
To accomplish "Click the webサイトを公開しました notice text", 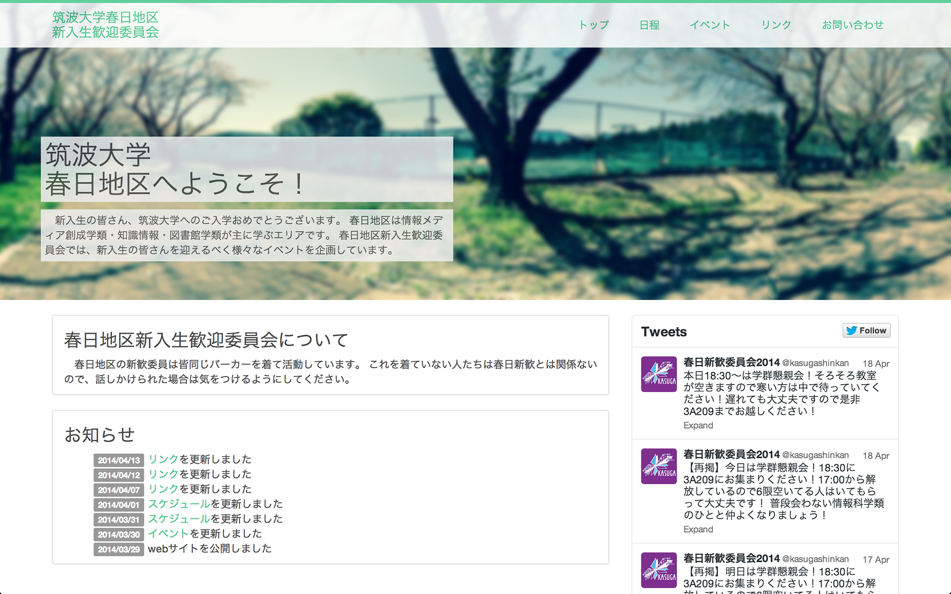I will pos(210,548).
